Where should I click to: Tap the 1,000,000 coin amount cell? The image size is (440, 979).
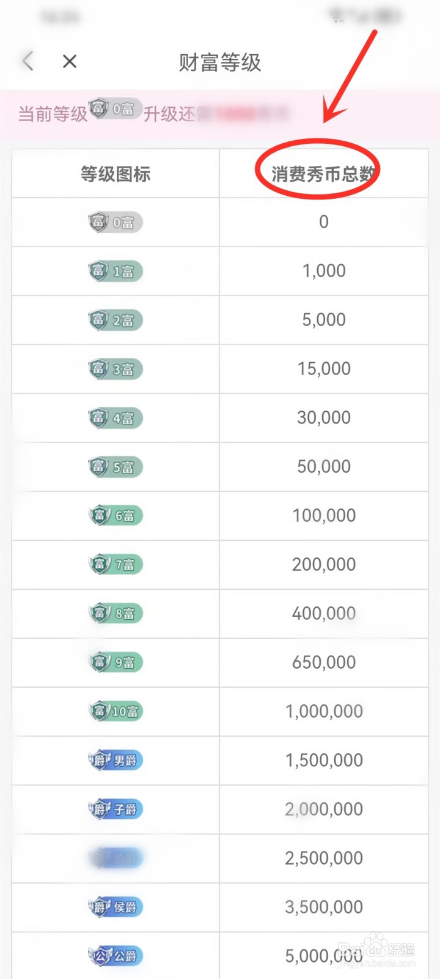(324, 711)
